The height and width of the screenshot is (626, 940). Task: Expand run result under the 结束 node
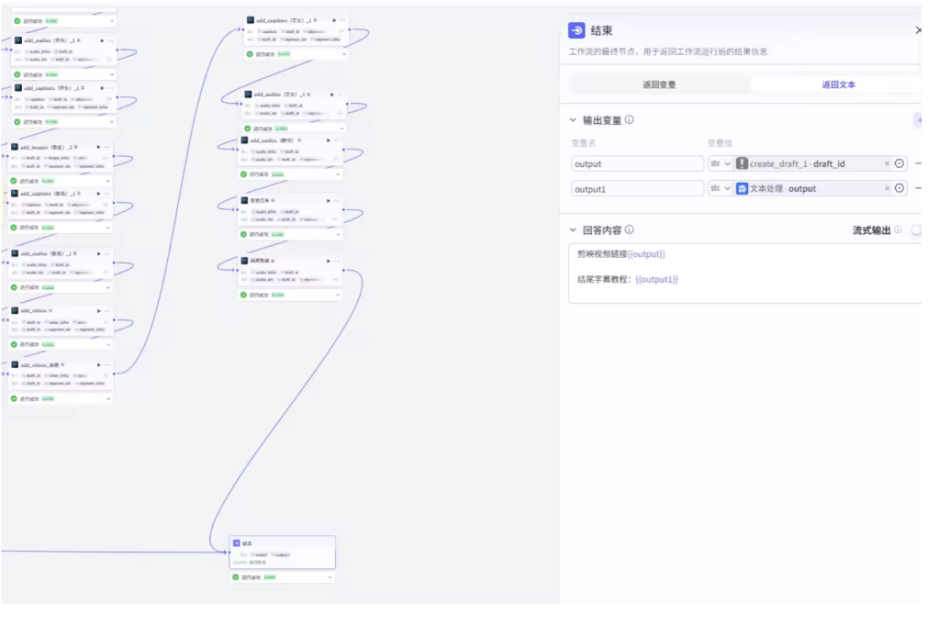(x=330, y=577)
